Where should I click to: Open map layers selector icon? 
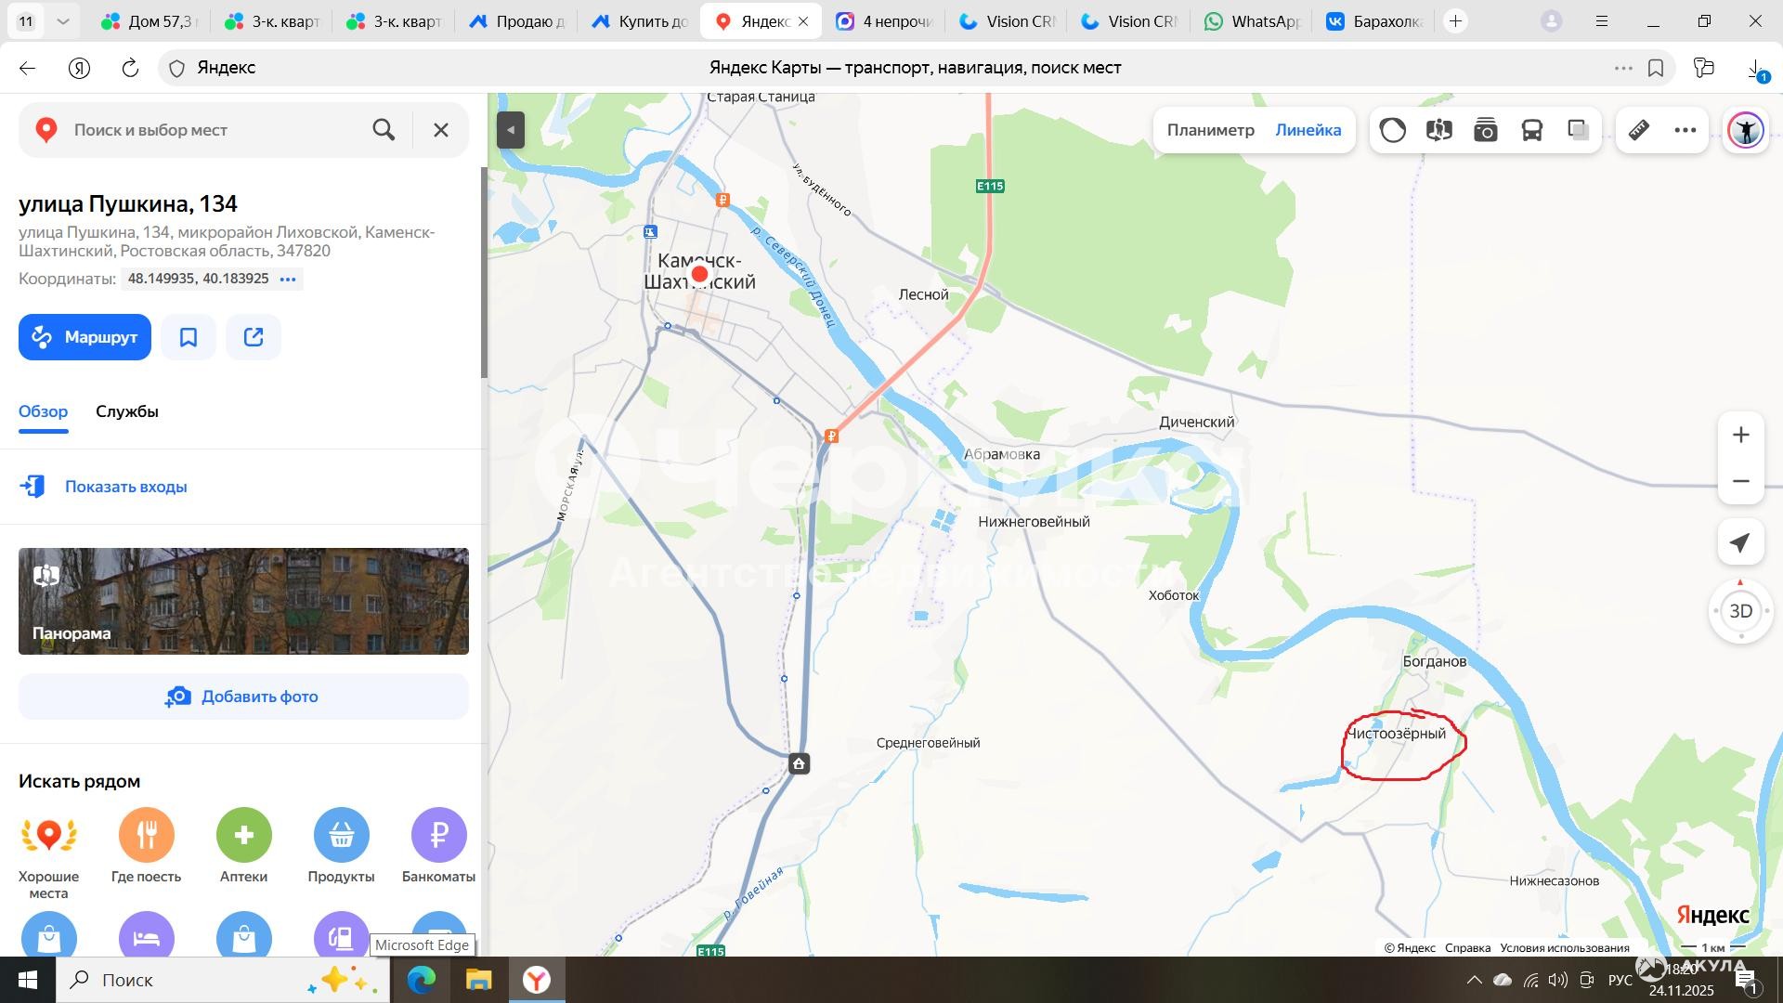(x=1578, y=130)
